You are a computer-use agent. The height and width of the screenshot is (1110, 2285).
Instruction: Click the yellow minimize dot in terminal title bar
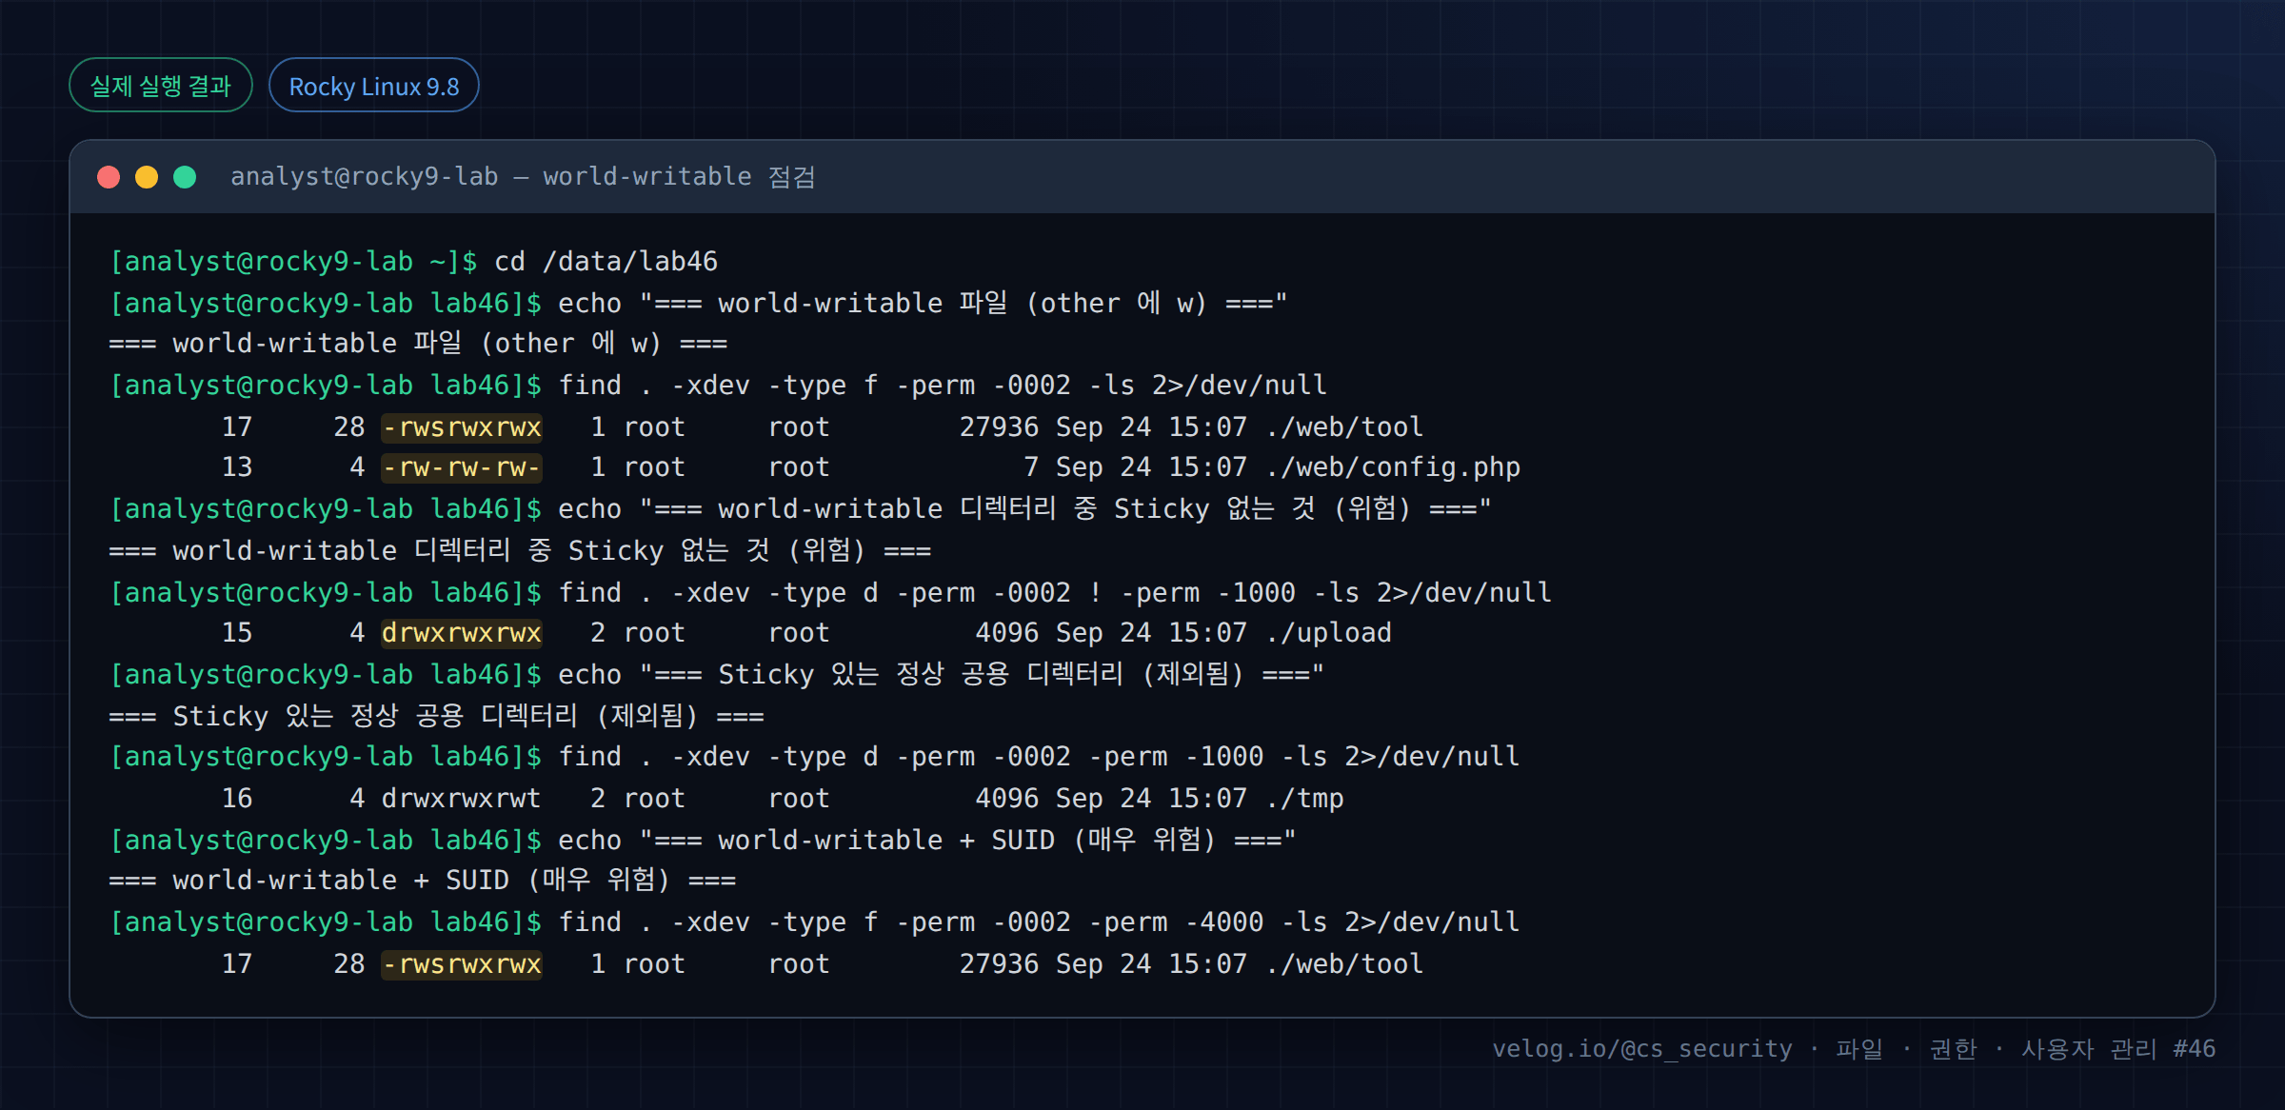pyautogui.click(x=147, y=177)
